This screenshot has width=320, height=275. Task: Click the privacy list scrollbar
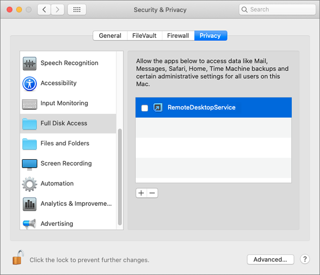[x=120, y=177]
